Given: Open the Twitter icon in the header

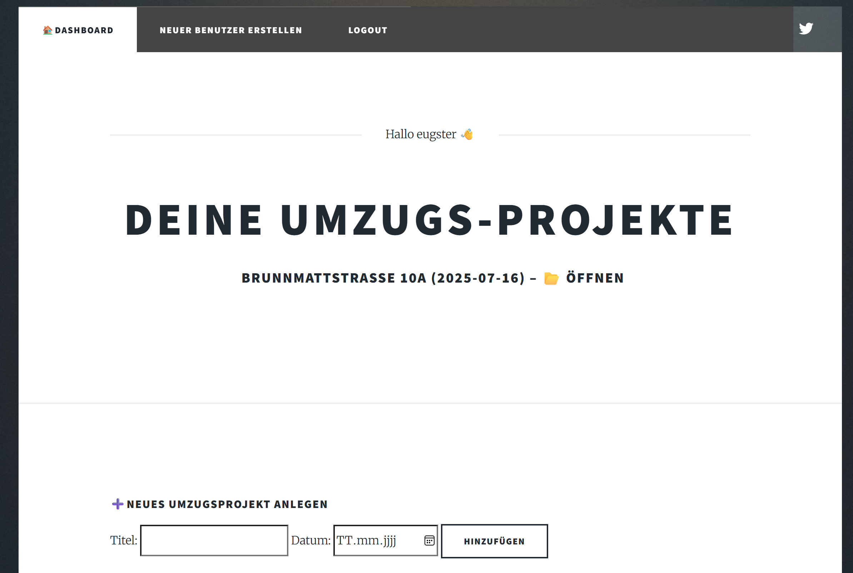Looking at the screenshot, I should pyautogui.click(x=807, y=28).
